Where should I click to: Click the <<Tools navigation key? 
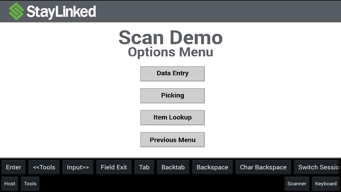coord(44,167)
